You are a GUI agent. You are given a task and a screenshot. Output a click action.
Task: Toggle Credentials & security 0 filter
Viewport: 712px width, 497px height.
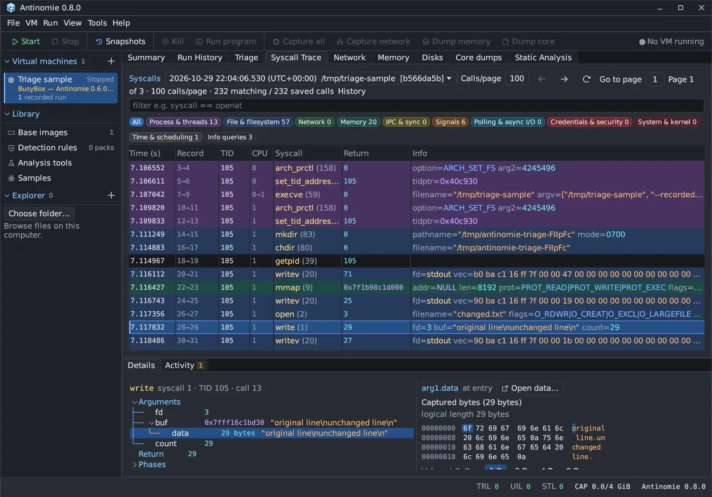pyautogui.click(x=589, y=122)
